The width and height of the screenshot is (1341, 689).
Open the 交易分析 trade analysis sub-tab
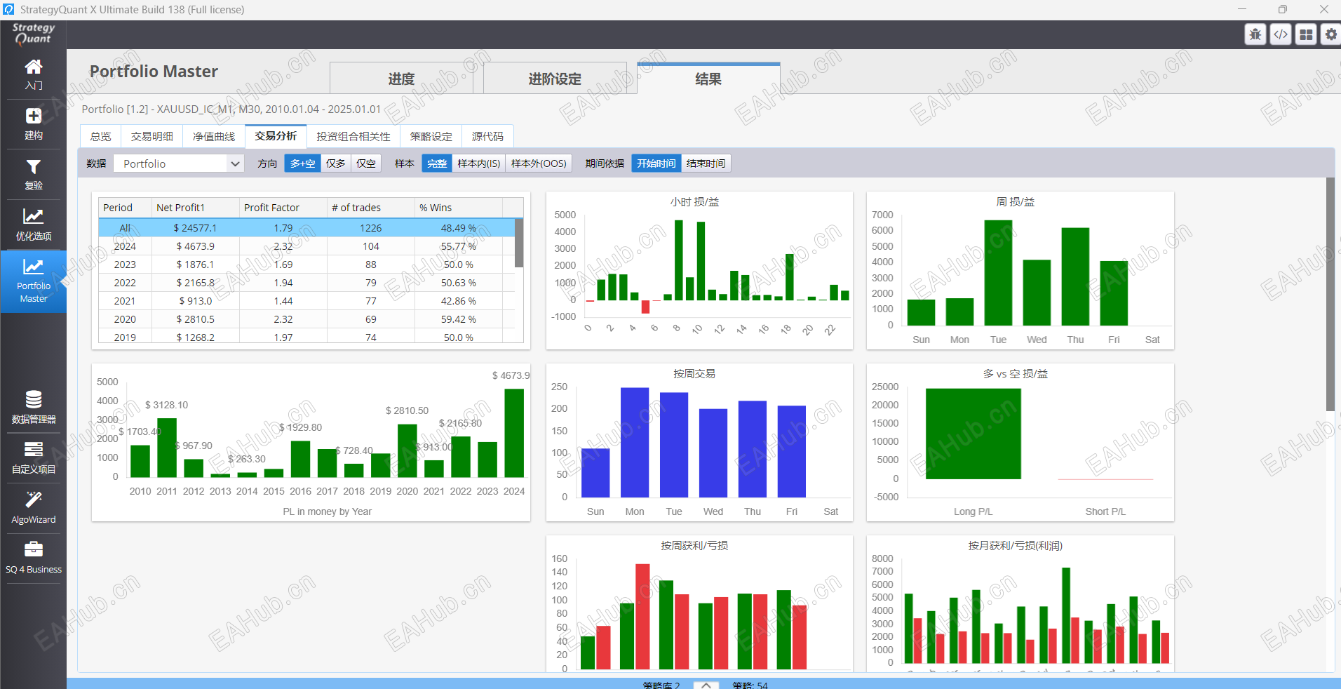[276, 135]
